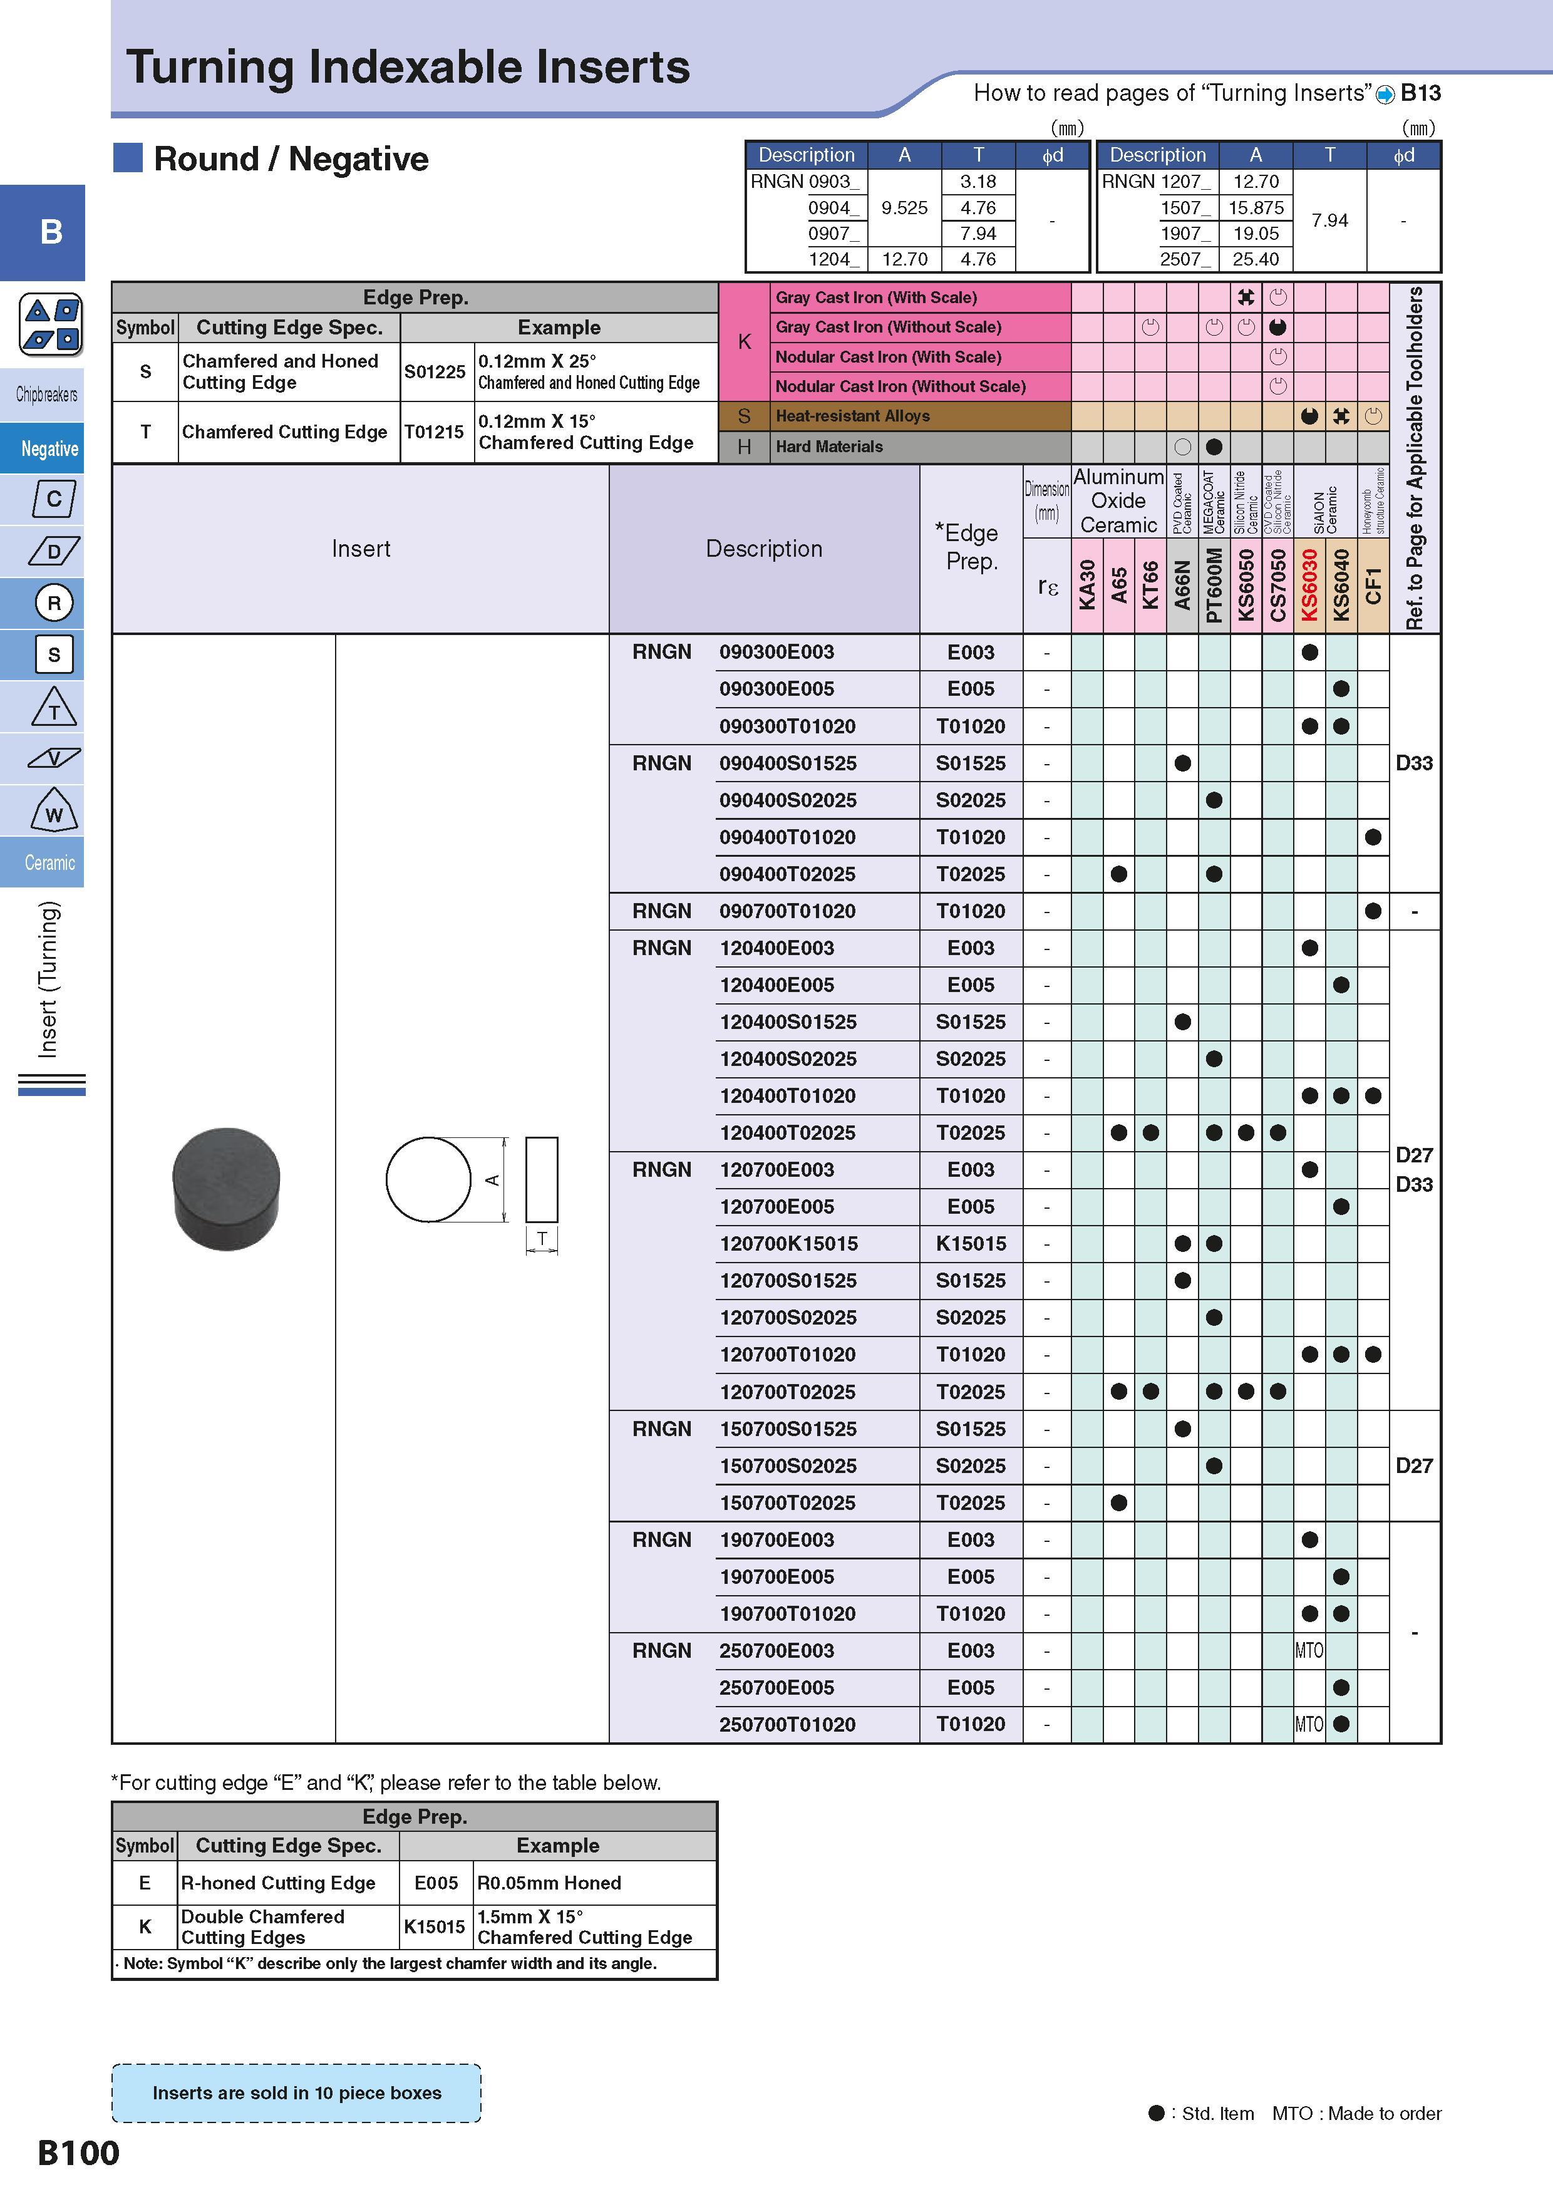Click the MTO marker in row 250700T01020
This screenshot has height=2197, width=1553.
pyautogui.click(x=1309, y=1724)
